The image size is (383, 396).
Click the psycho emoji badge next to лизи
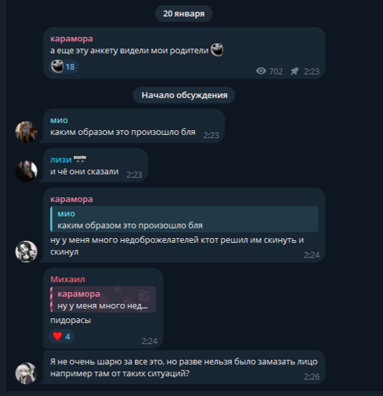tap(80, 159)
